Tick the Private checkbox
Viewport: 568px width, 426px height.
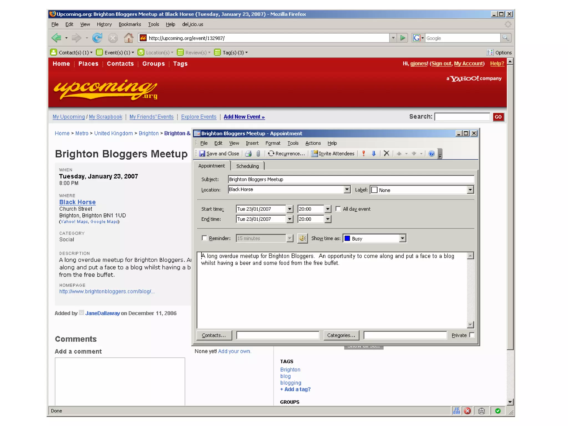click(x=472, y=335)
